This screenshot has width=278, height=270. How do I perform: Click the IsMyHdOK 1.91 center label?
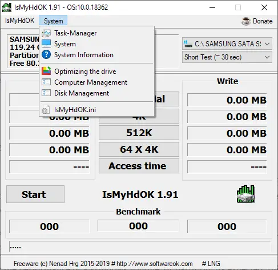140,194
